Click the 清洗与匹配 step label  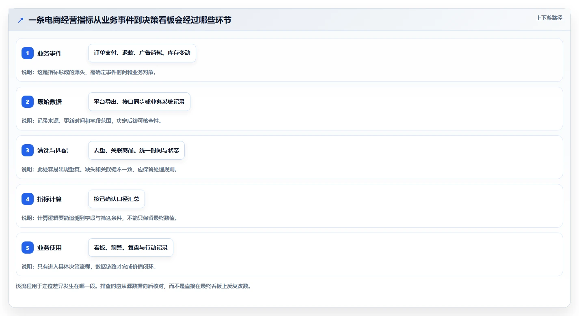(52, 150)
